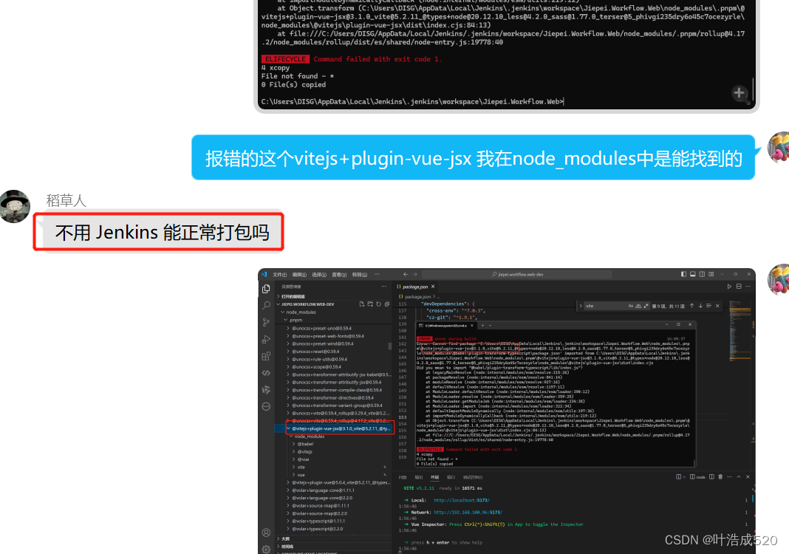Toggle primary sidebar layout icon in title bar
789x554 pixels.
[683, 274]
